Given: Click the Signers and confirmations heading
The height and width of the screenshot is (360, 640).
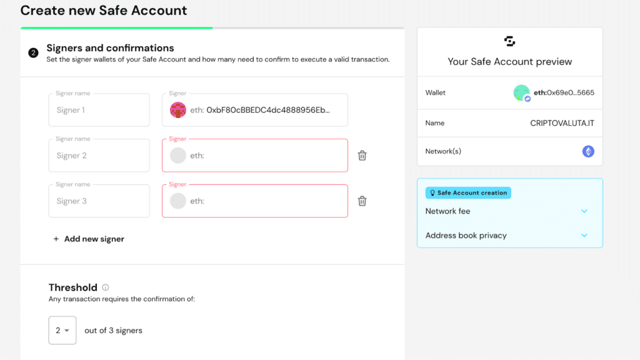Looking at the screenshot, I should (x=110, y=48).
